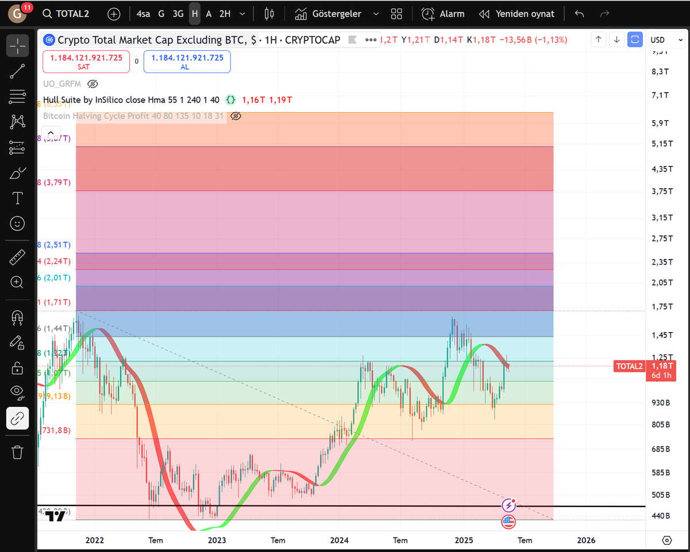Start Yeniden oynat bar replay

(517, 14)
